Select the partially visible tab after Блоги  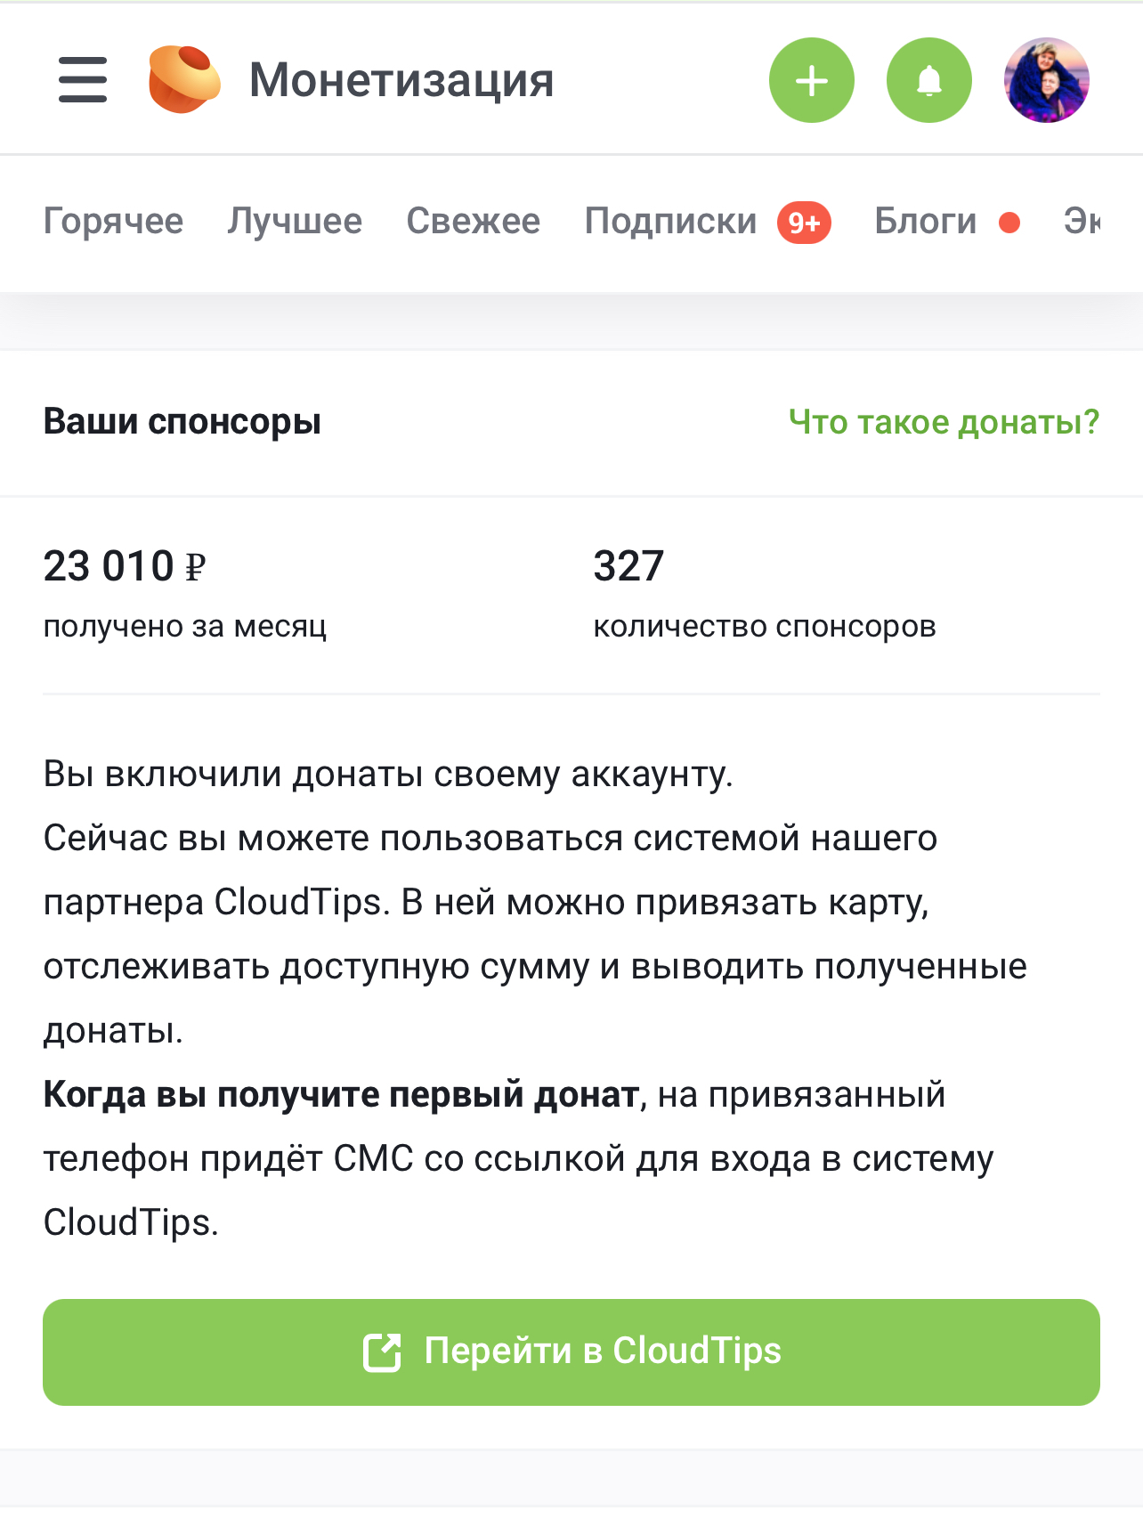click(1082, 221)
